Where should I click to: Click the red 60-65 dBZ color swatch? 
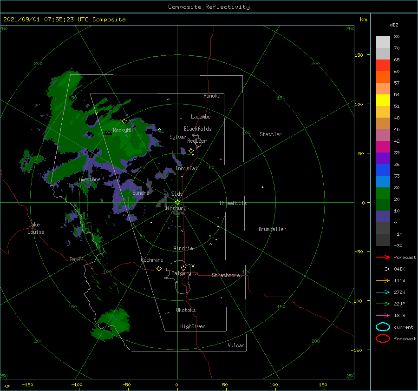coord(383,66)
